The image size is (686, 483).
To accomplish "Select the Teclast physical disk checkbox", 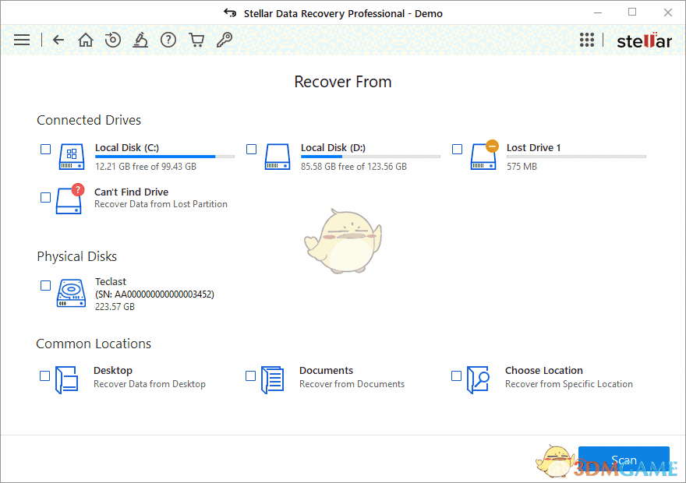I will [45, 285].
